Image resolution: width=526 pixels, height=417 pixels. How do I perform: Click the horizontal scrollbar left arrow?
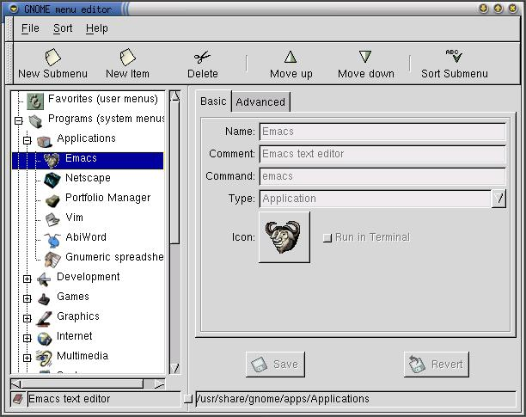click(15, 384)
